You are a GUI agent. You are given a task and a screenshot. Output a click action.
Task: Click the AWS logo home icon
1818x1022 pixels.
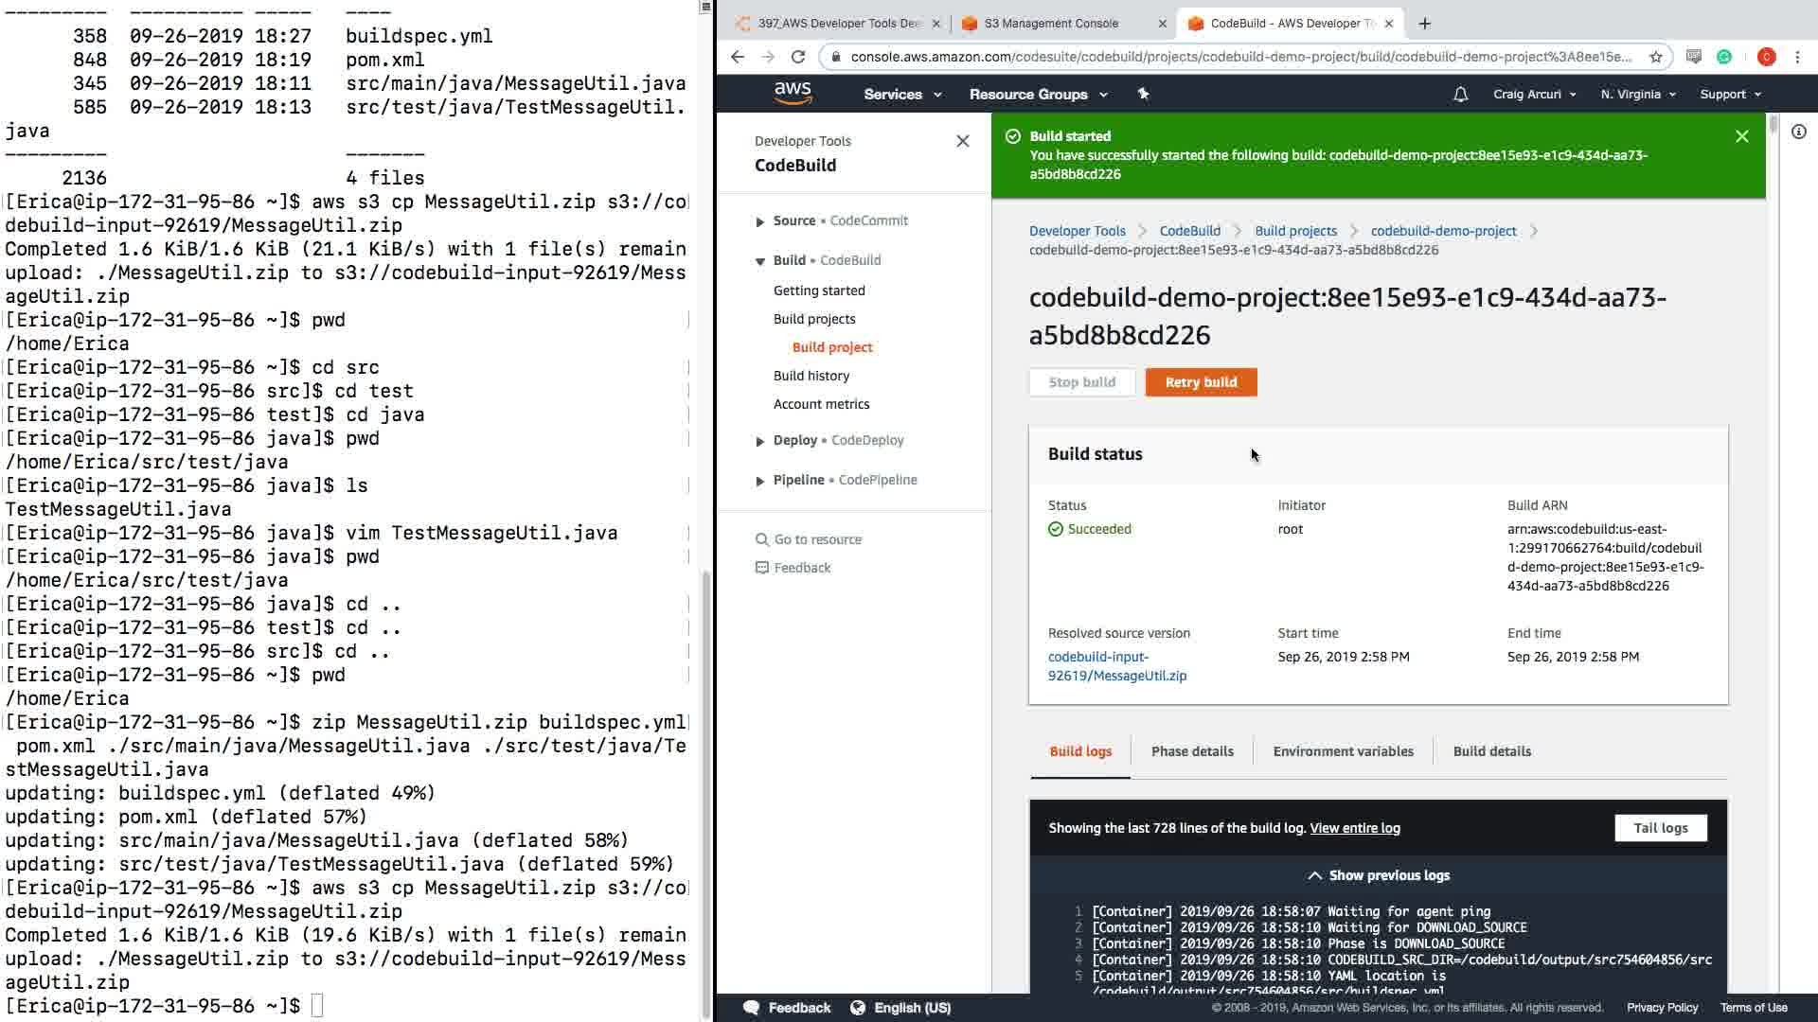click(x=793, y=93)
